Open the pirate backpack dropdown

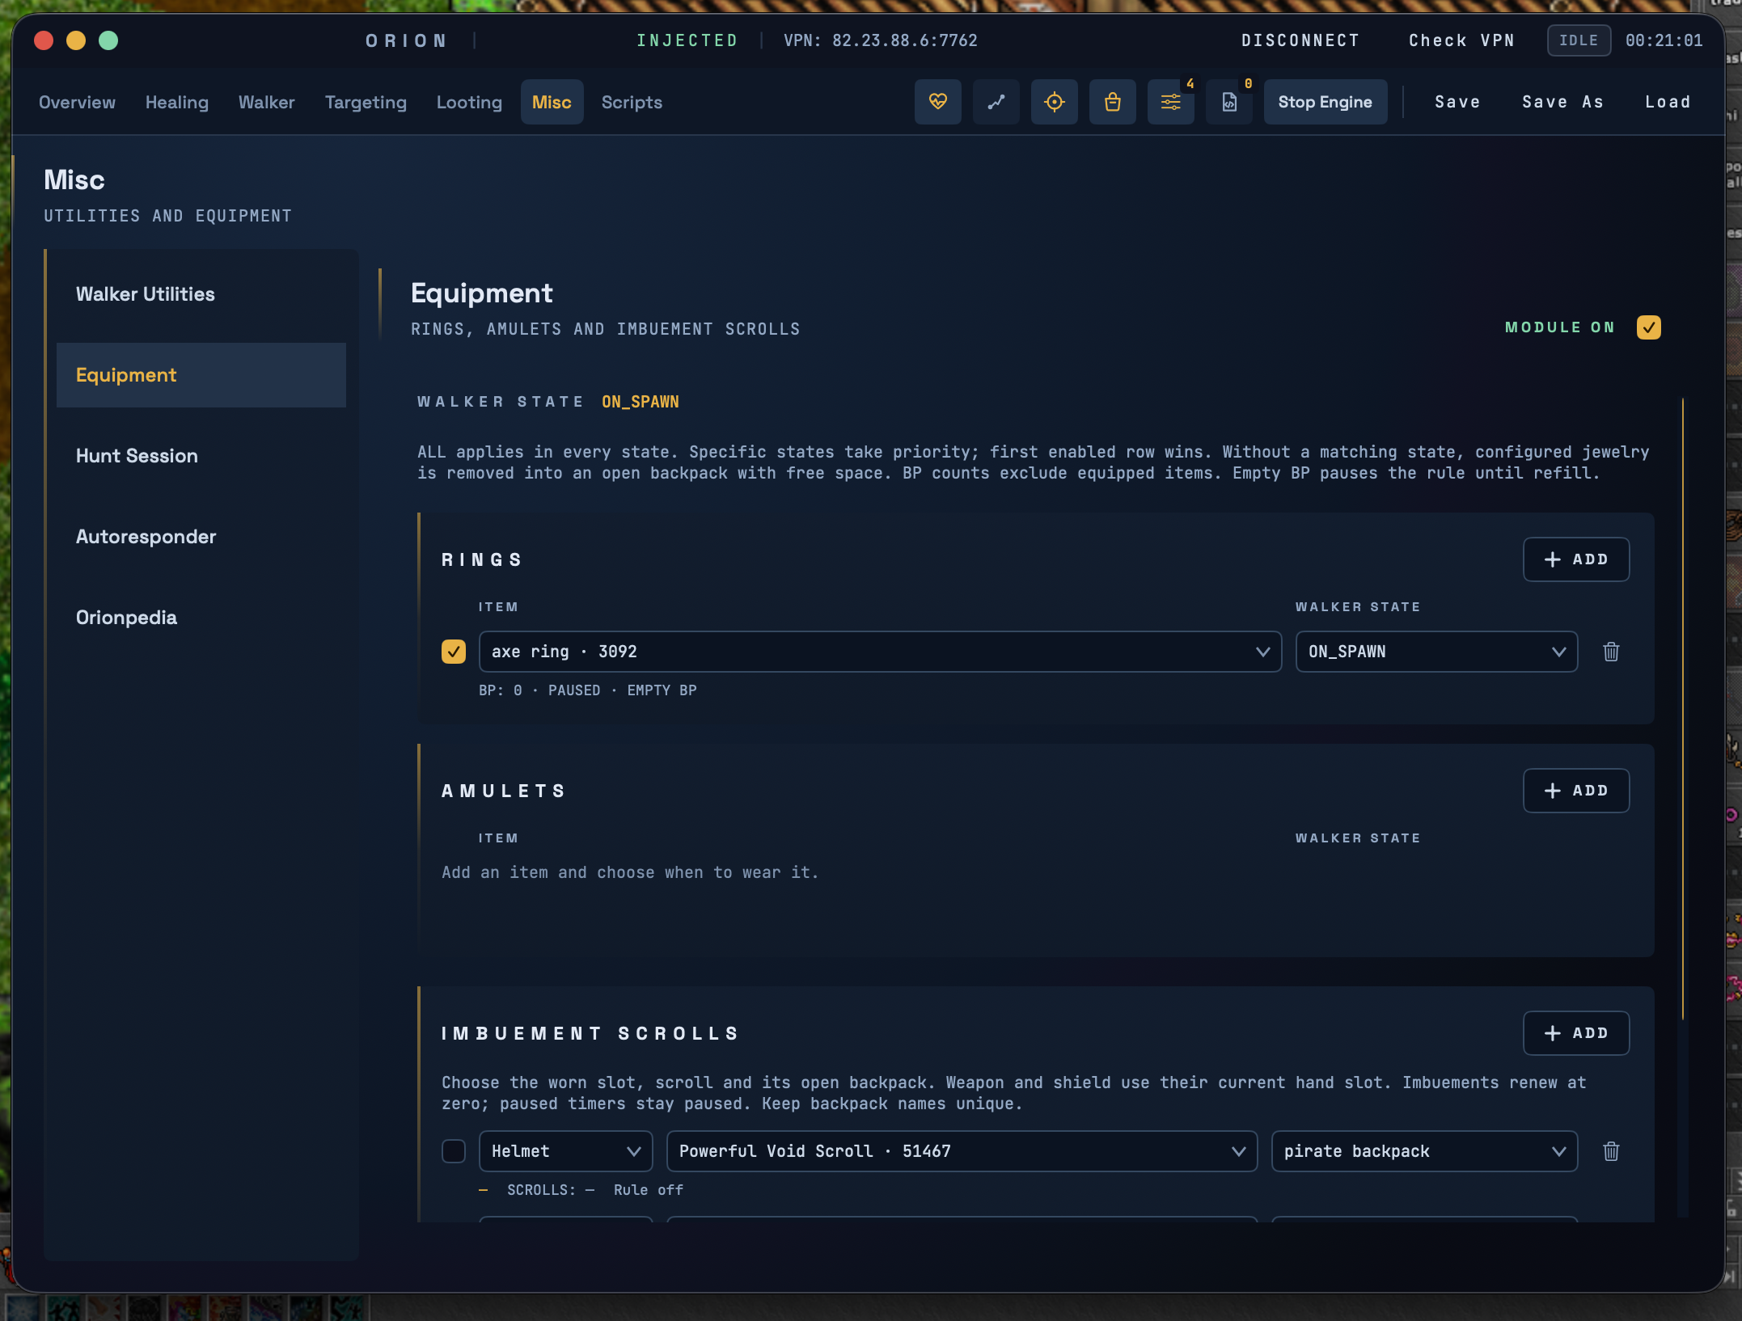1424,1151
